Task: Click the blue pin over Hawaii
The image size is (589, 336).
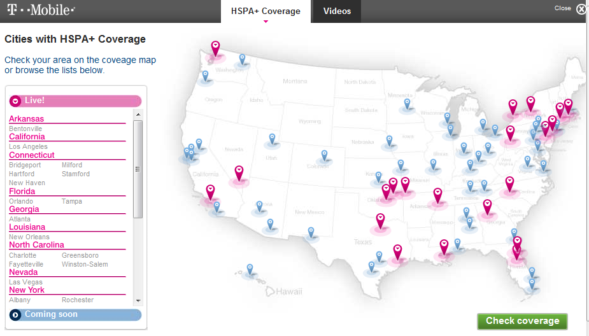Action: (x=250, y=270)
